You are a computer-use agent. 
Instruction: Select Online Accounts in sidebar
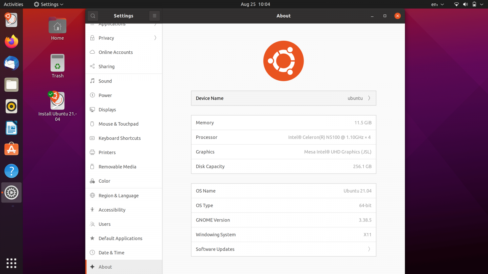124,52
